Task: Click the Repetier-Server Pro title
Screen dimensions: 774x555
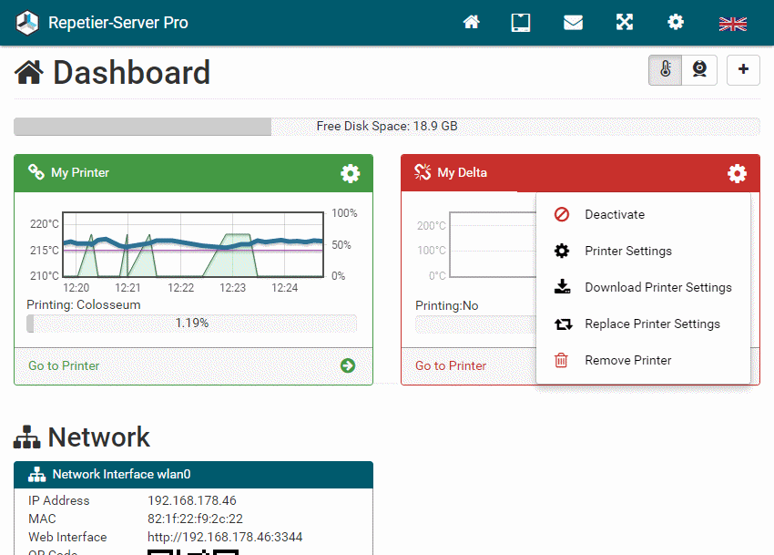Action: (118, 23)
